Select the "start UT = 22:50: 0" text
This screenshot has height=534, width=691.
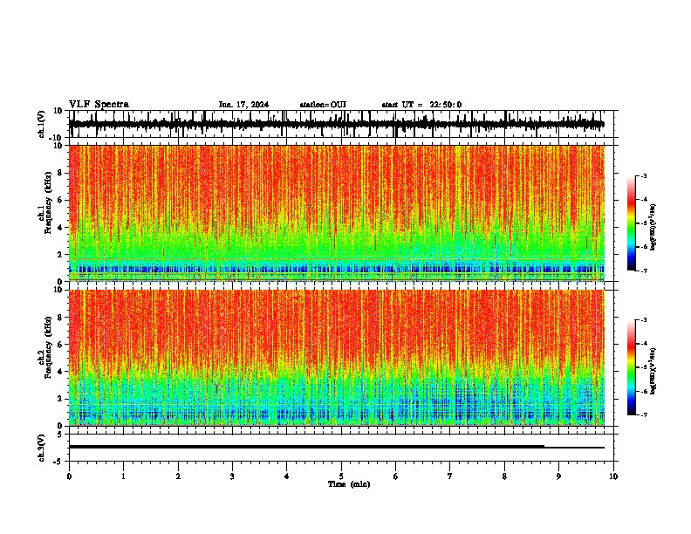point(421,105)
